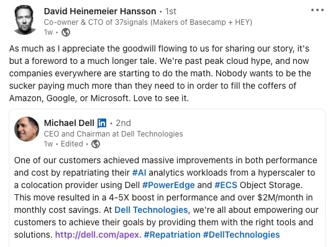Click the globe icon beside Edited
This screenshot has width=333, height=247.
(x=96, y=144)
